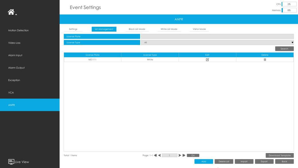Image resolution: width=298 pixels, height=168 pixels.
Task: Select the Visitor Mode tab
Action: click(199, 29)
